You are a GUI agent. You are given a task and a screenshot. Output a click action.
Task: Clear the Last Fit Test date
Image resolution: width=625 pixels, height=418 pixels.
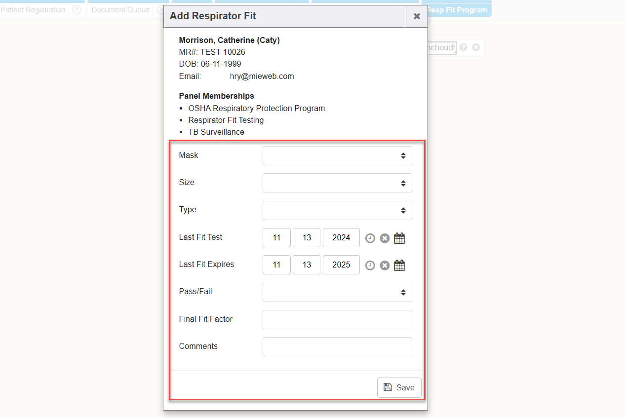pos(385,238)
